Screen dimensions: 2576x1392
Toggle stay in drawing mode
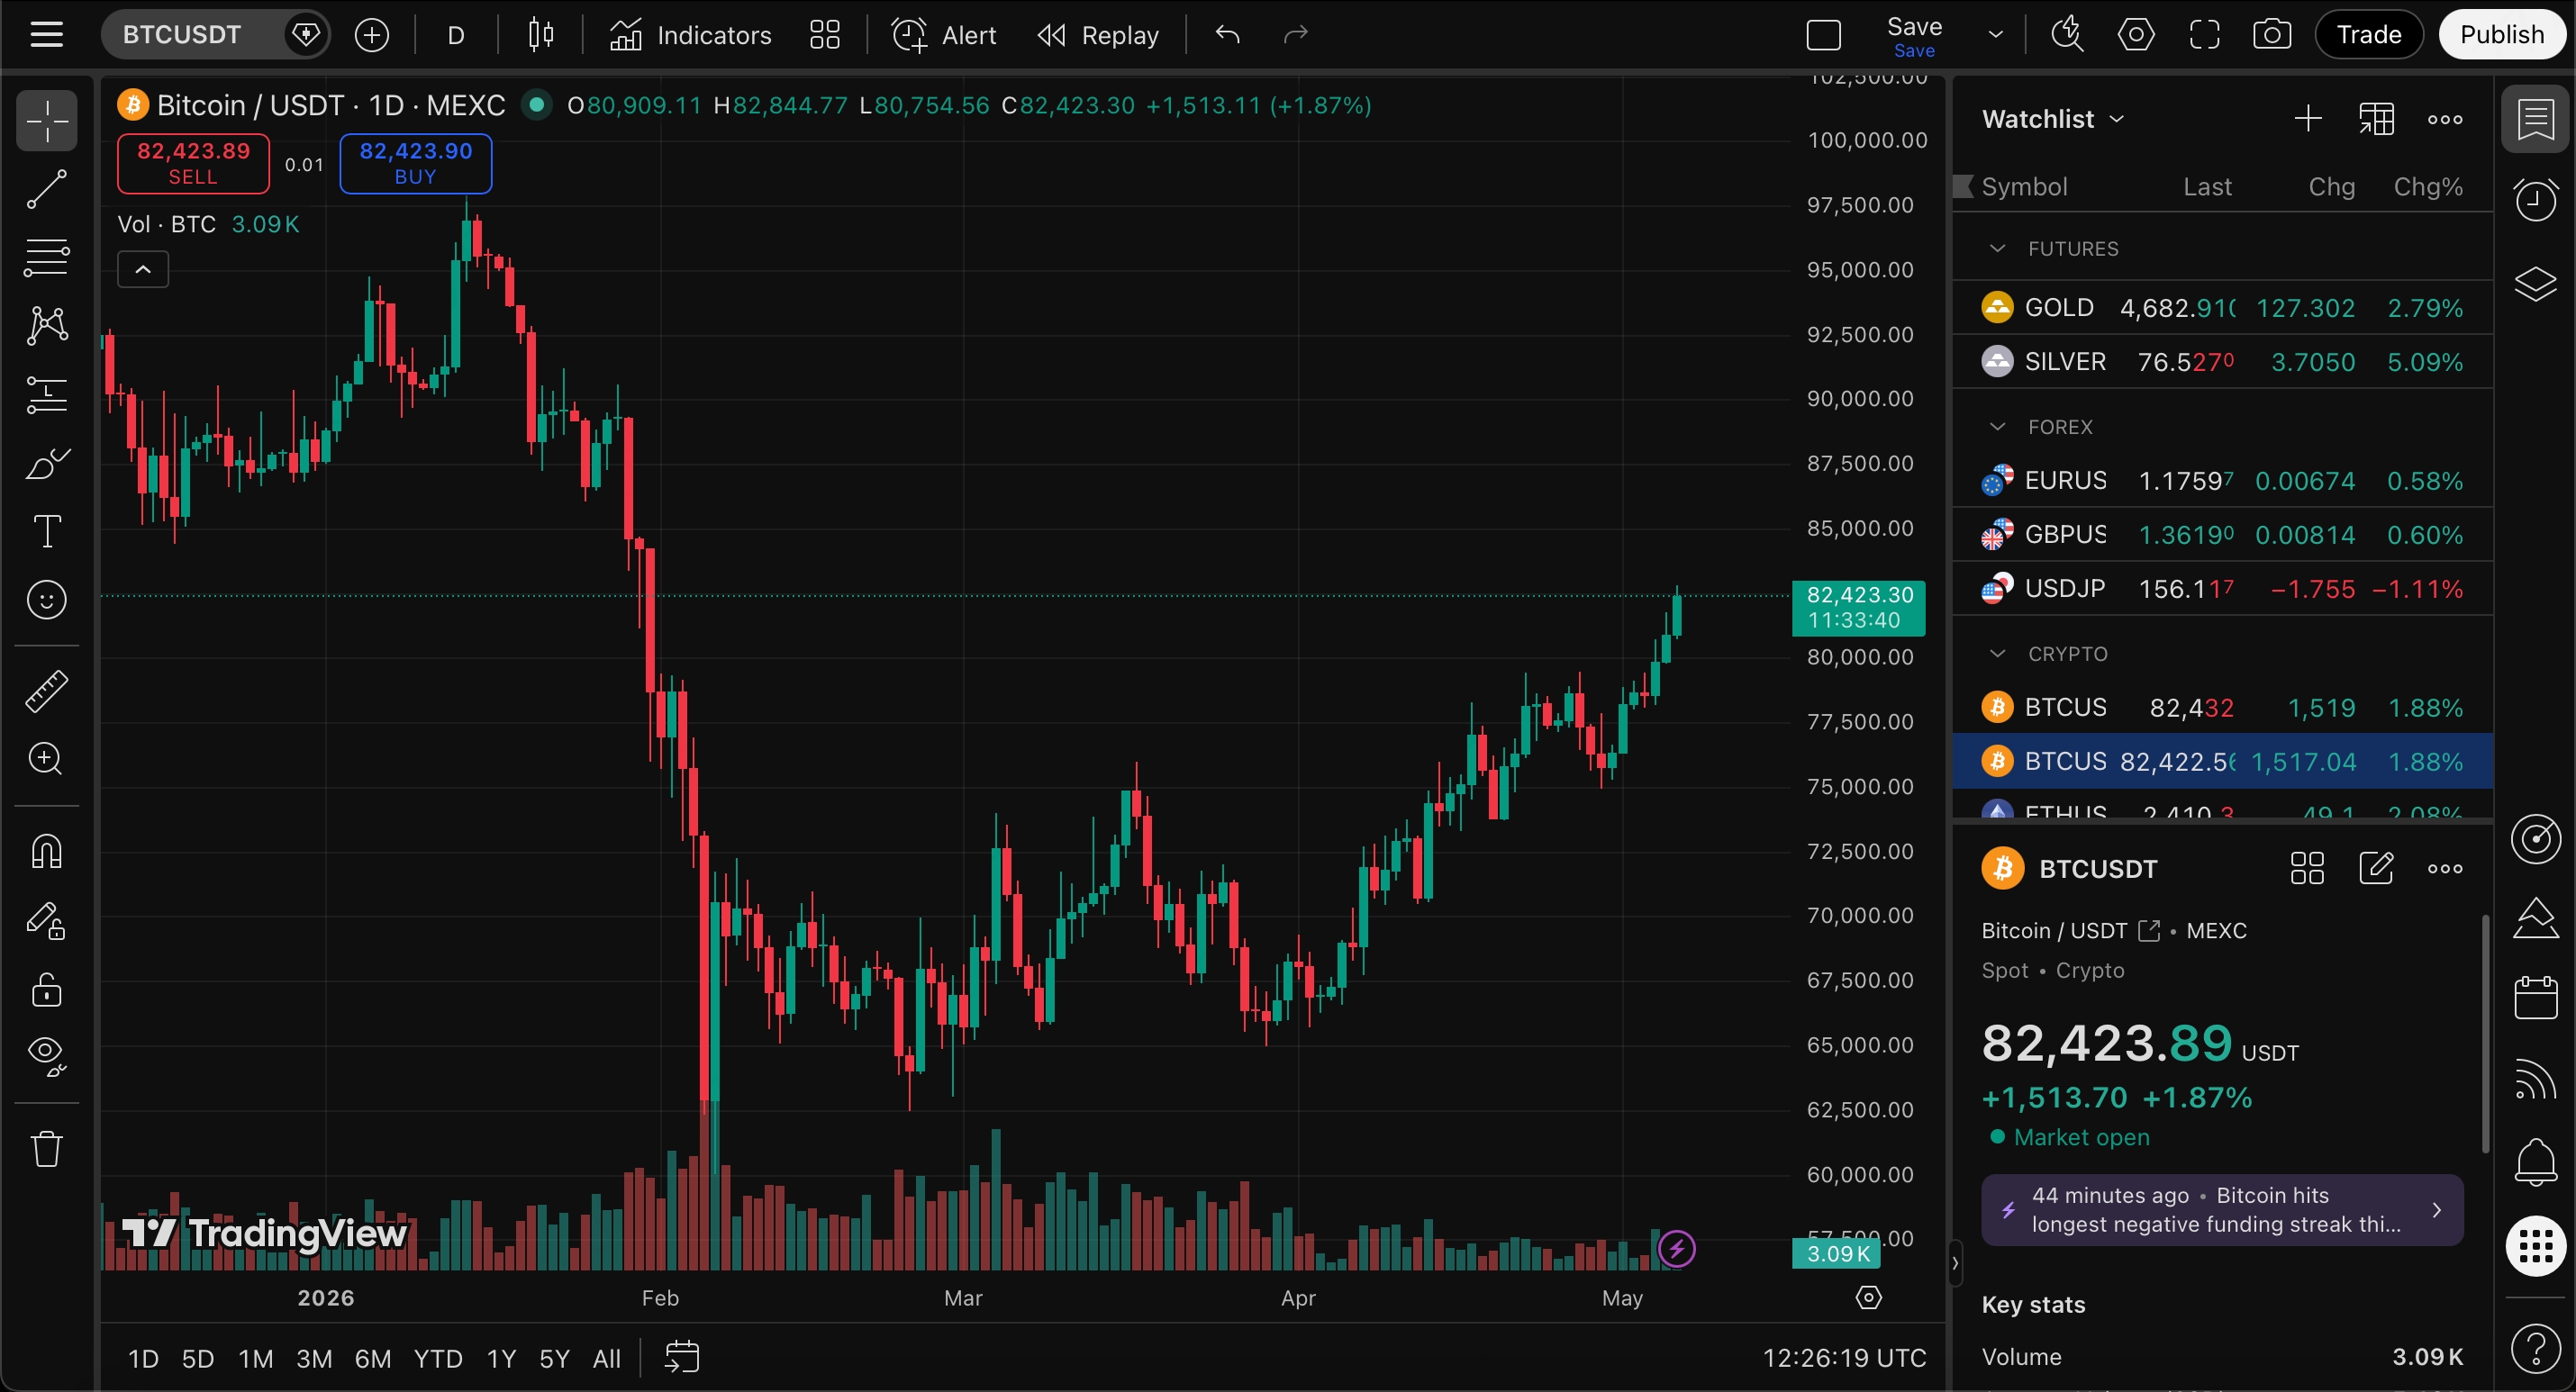pyautogui.click(x=46, y=921)
